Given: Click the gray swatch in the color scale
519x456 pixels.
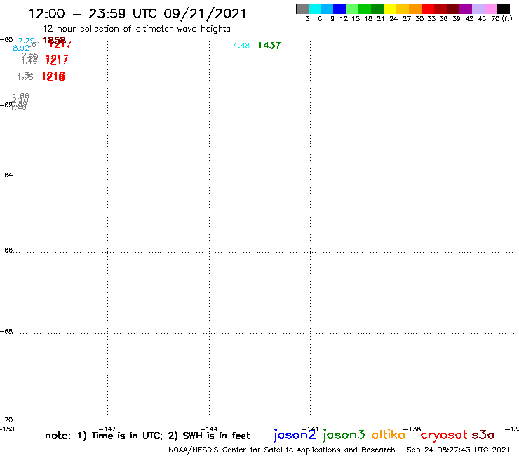Looking at the screenshot, I should (302, 8).
